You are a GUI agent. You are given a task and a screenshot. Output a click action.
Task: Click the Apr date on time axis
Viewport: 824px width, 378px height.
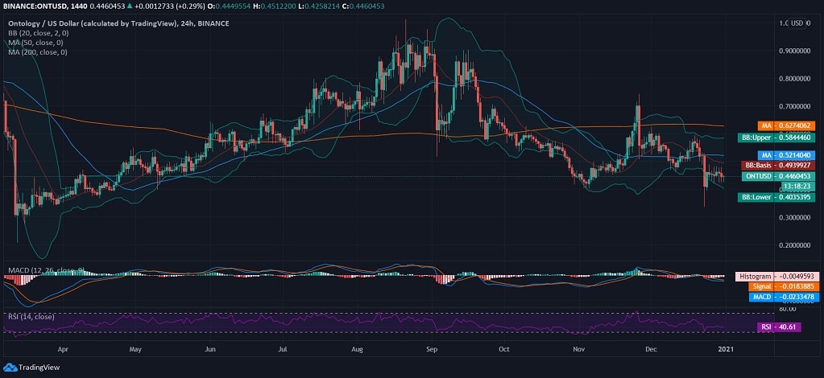coord(63,348)
